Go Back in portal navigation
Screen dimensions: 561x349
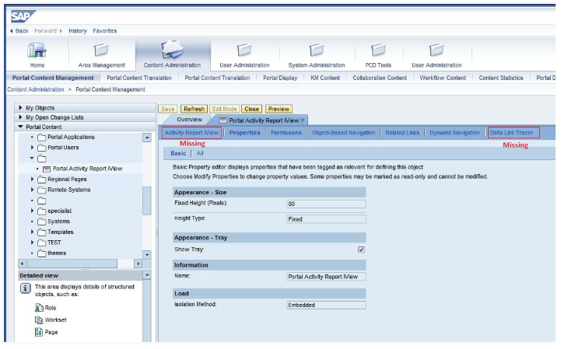pos(19,31)
